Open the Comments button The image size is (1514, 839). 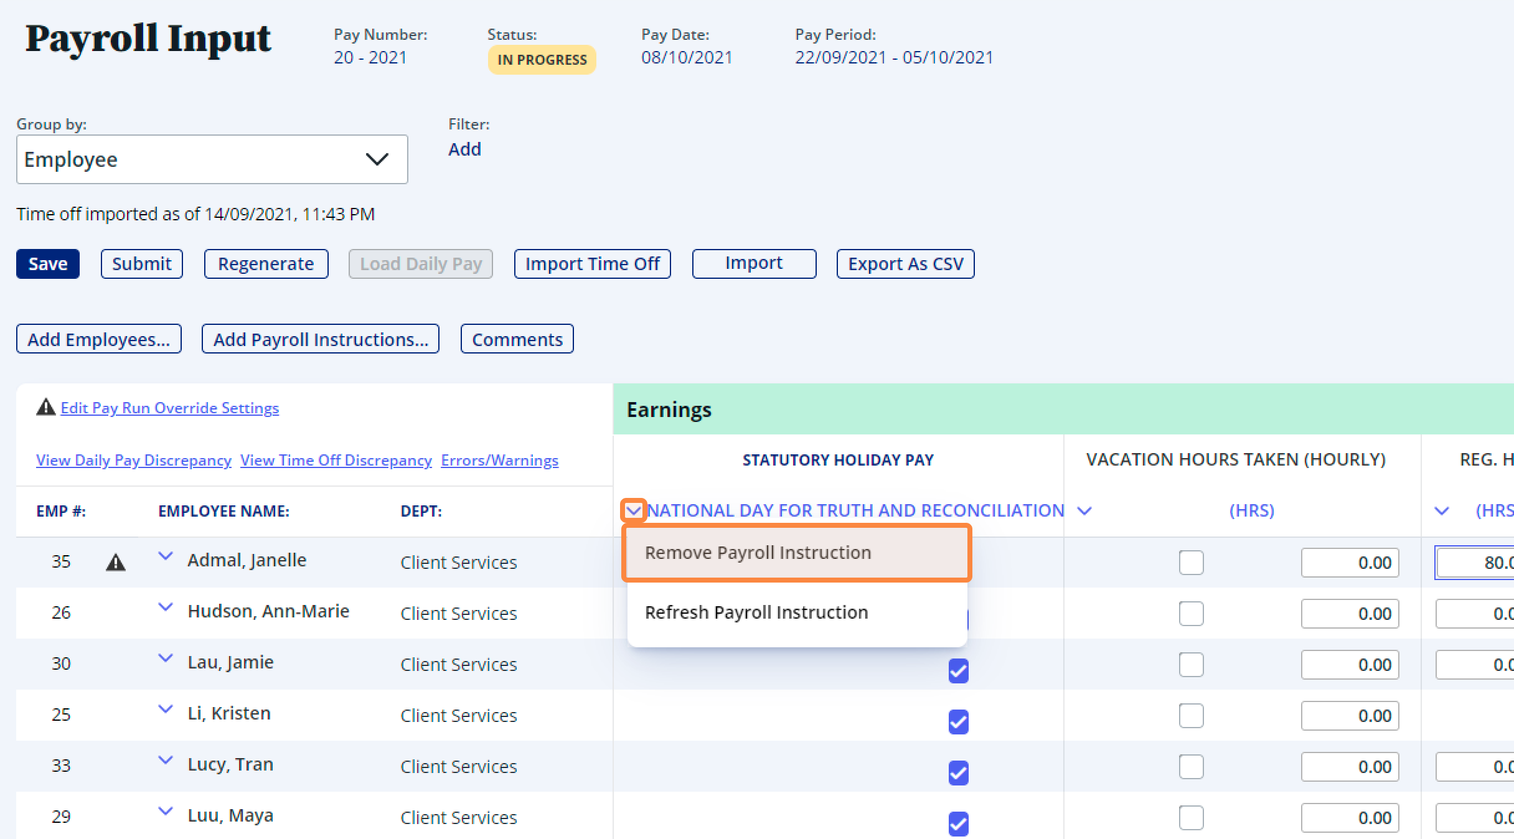pyautogui.click(x=517, y=339)
